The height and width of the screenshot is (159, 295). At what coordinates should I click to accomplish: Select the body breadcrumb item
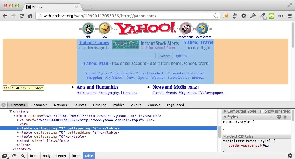[47, 156]
